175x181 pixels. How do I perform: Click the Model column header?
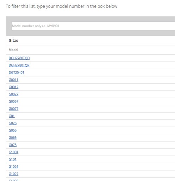(13, 50)
